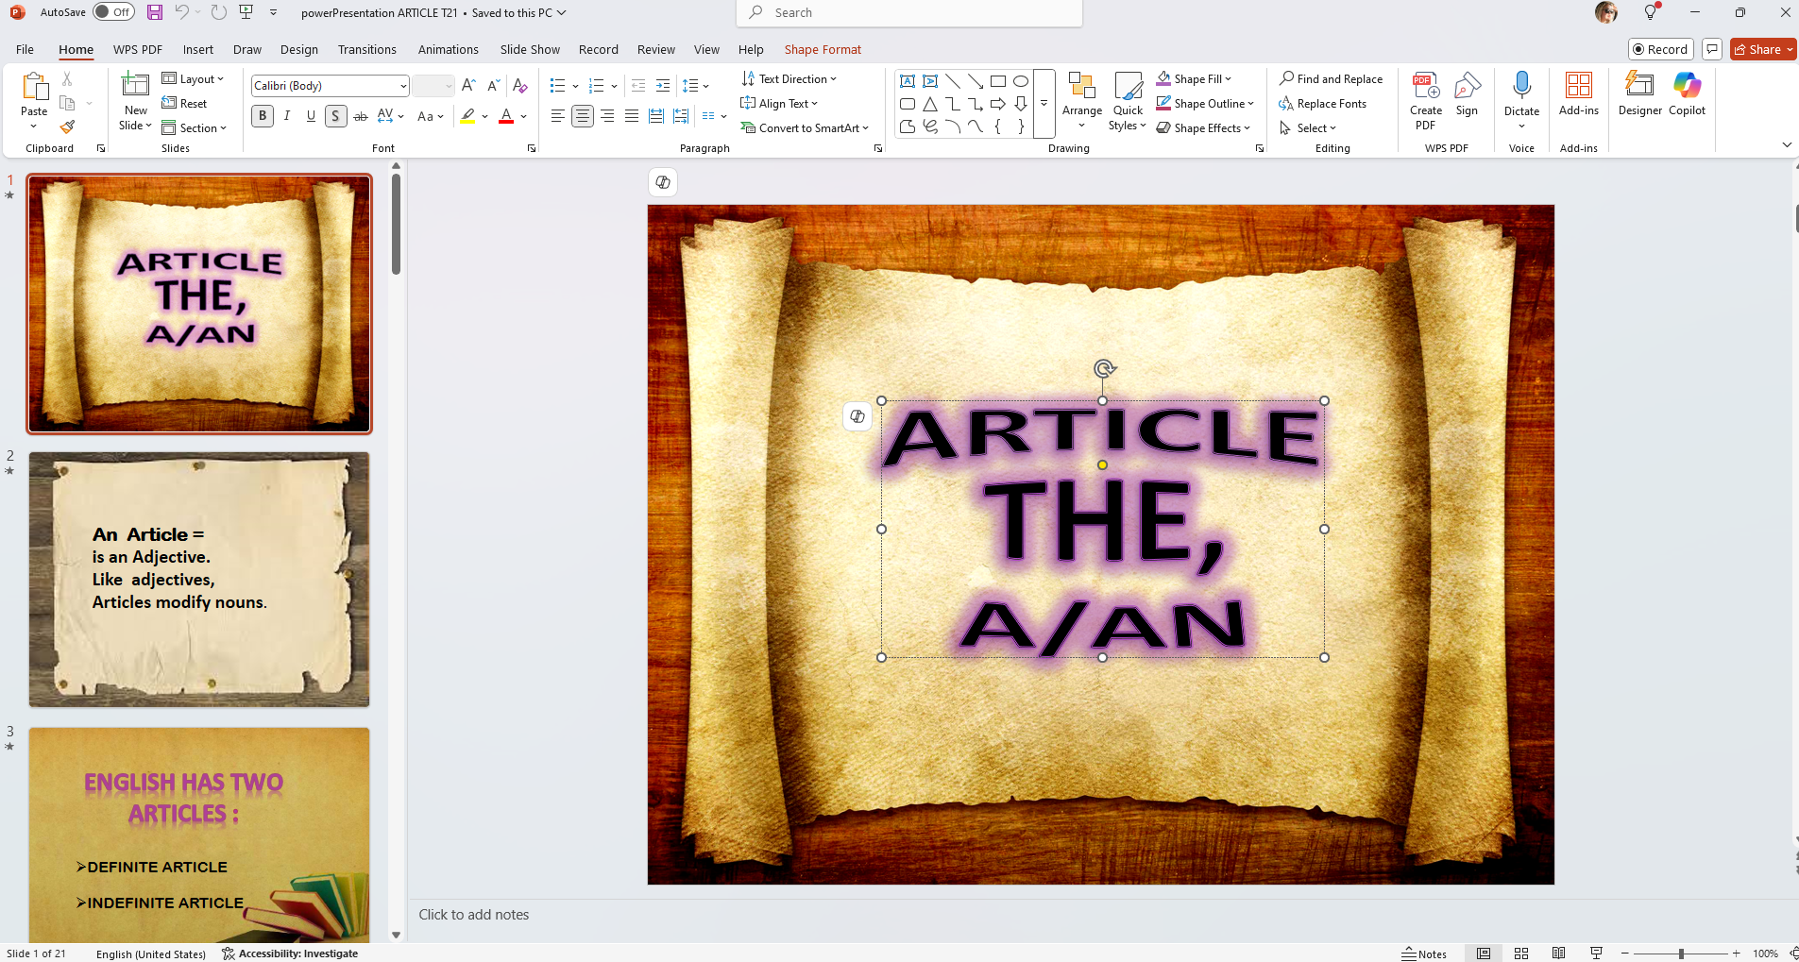Click the Sign pen icon
Screen dimensions: 1799x962
[1467, 94]
